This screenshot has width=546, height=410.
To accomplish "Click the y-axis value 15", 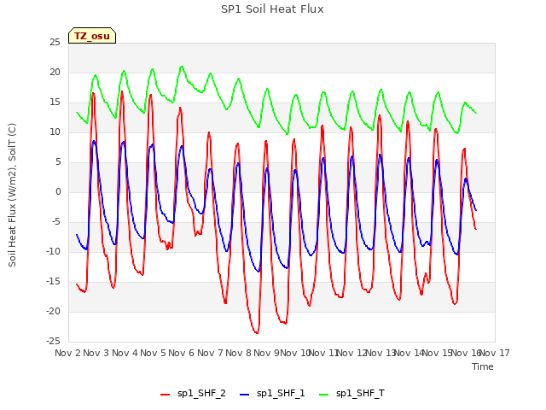I will tap(55, 102).
